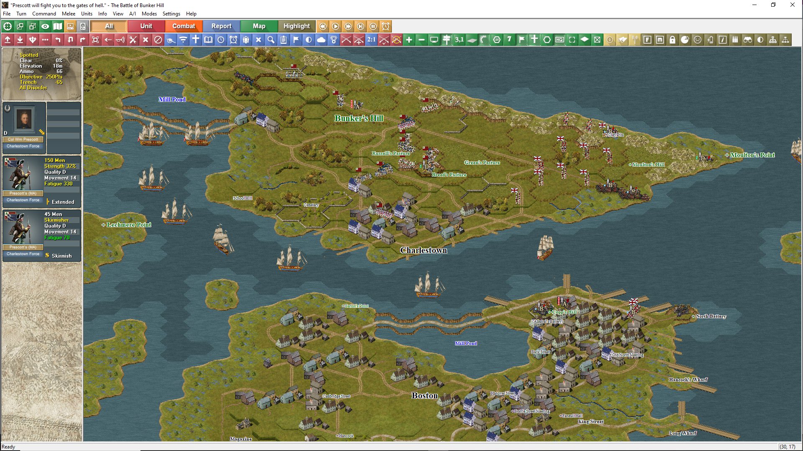803x451 pixels.
Task: Click the crossed swords melee icon
Action: 133,40
